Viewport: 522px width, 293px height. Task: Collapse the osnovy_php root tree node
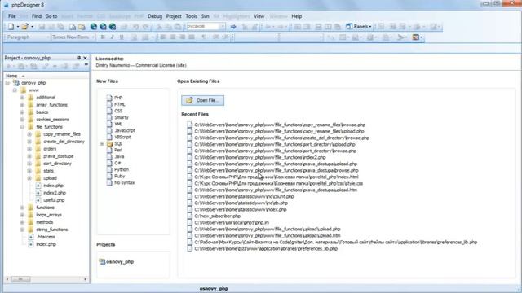[x=7, y=83]
